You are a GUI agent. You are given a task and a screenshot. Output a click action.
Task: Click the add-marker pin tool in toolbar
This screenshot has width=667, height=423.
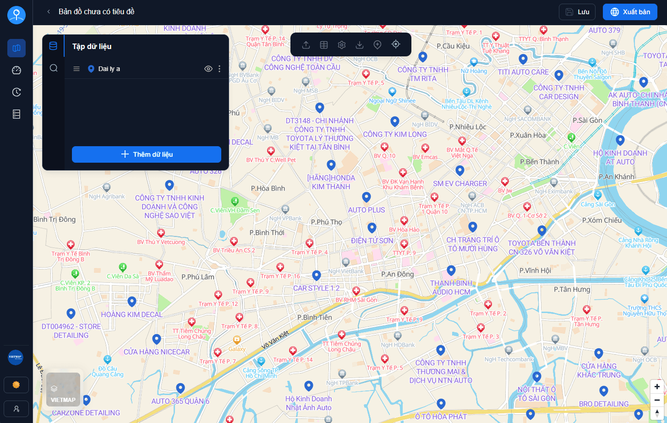tap(377, 44)
